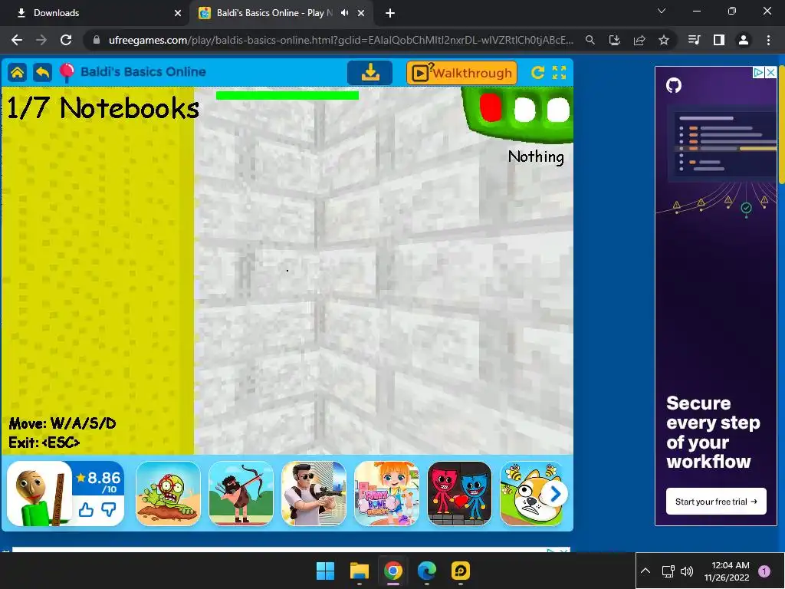785x589 pixels.
Task: Open the media controls icon in toolbar
Action: [694, 40]
